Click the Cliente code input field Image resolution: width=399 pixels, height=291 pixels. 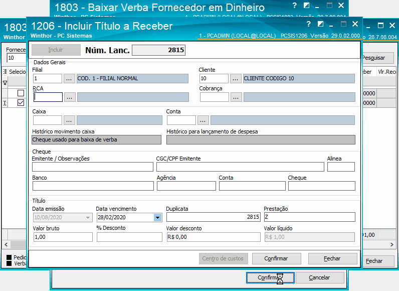214,78
